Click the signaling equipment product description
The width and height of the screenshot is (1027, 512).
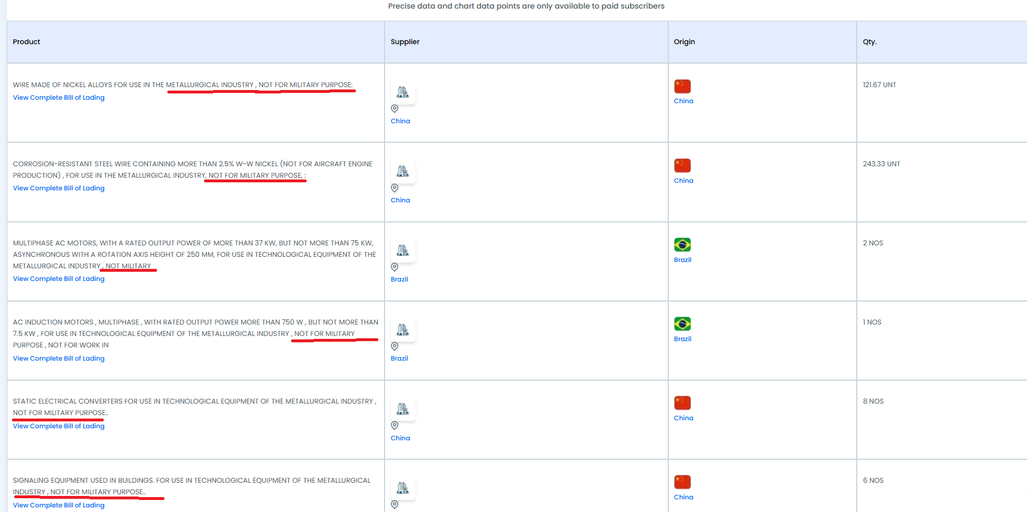[x=192, y=486]
